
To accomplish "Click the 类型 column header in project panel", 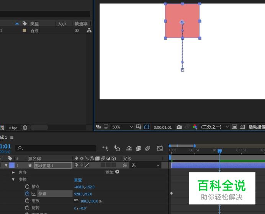I will (x=34, y=24).
